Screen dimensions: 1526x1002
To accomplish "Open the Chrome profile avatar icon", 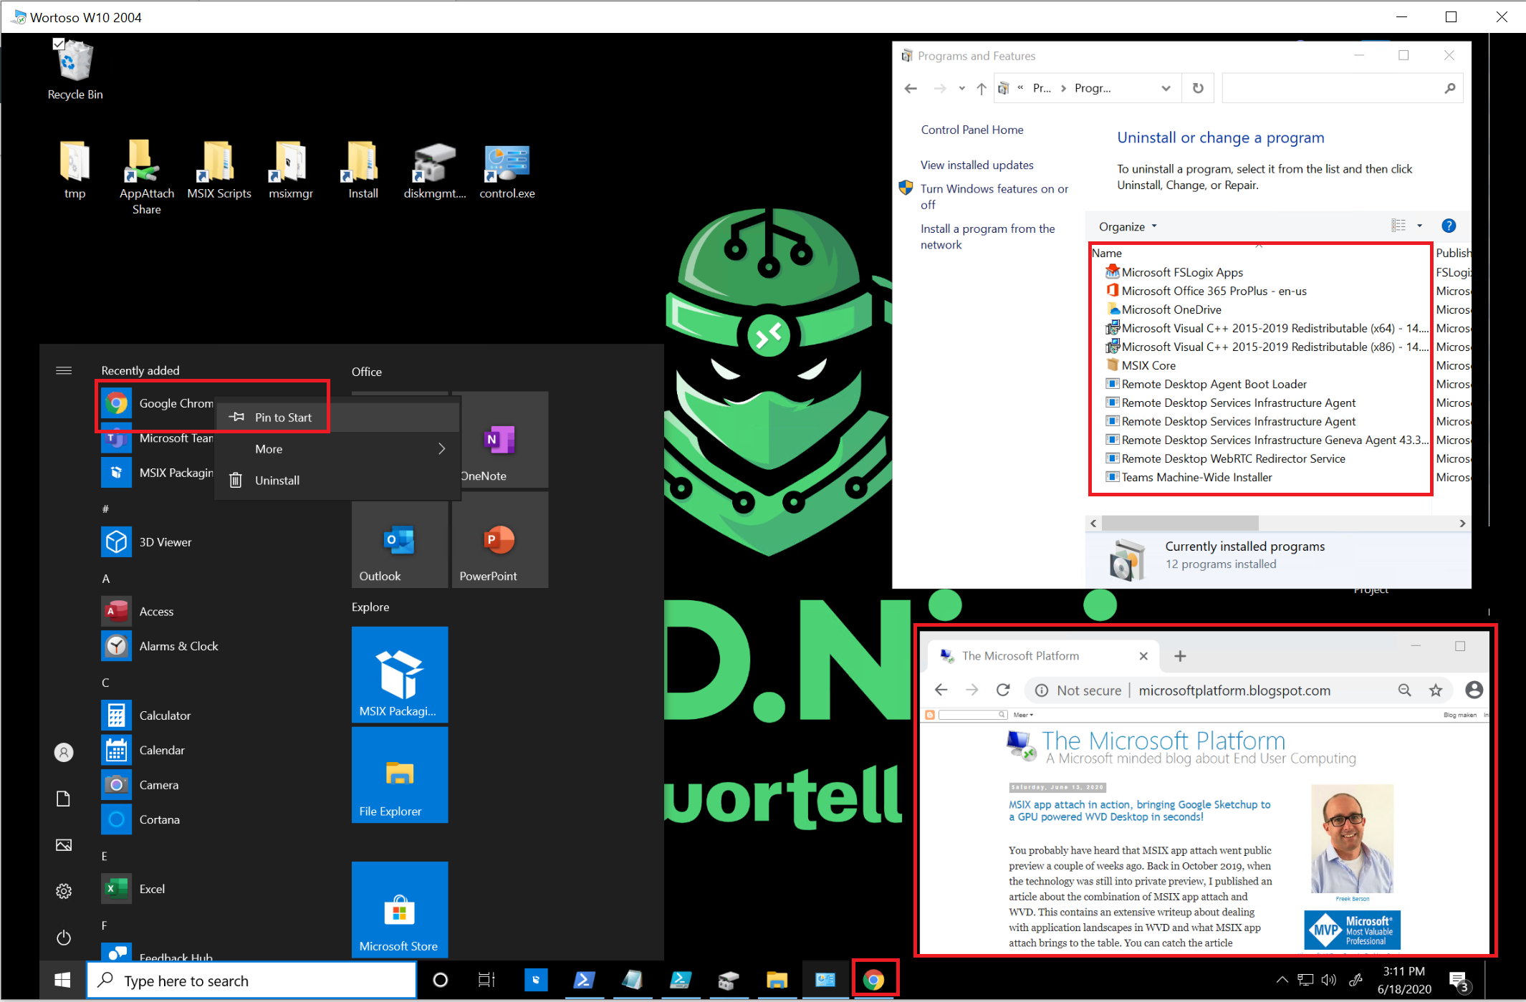I will [x=1474, y=690].
